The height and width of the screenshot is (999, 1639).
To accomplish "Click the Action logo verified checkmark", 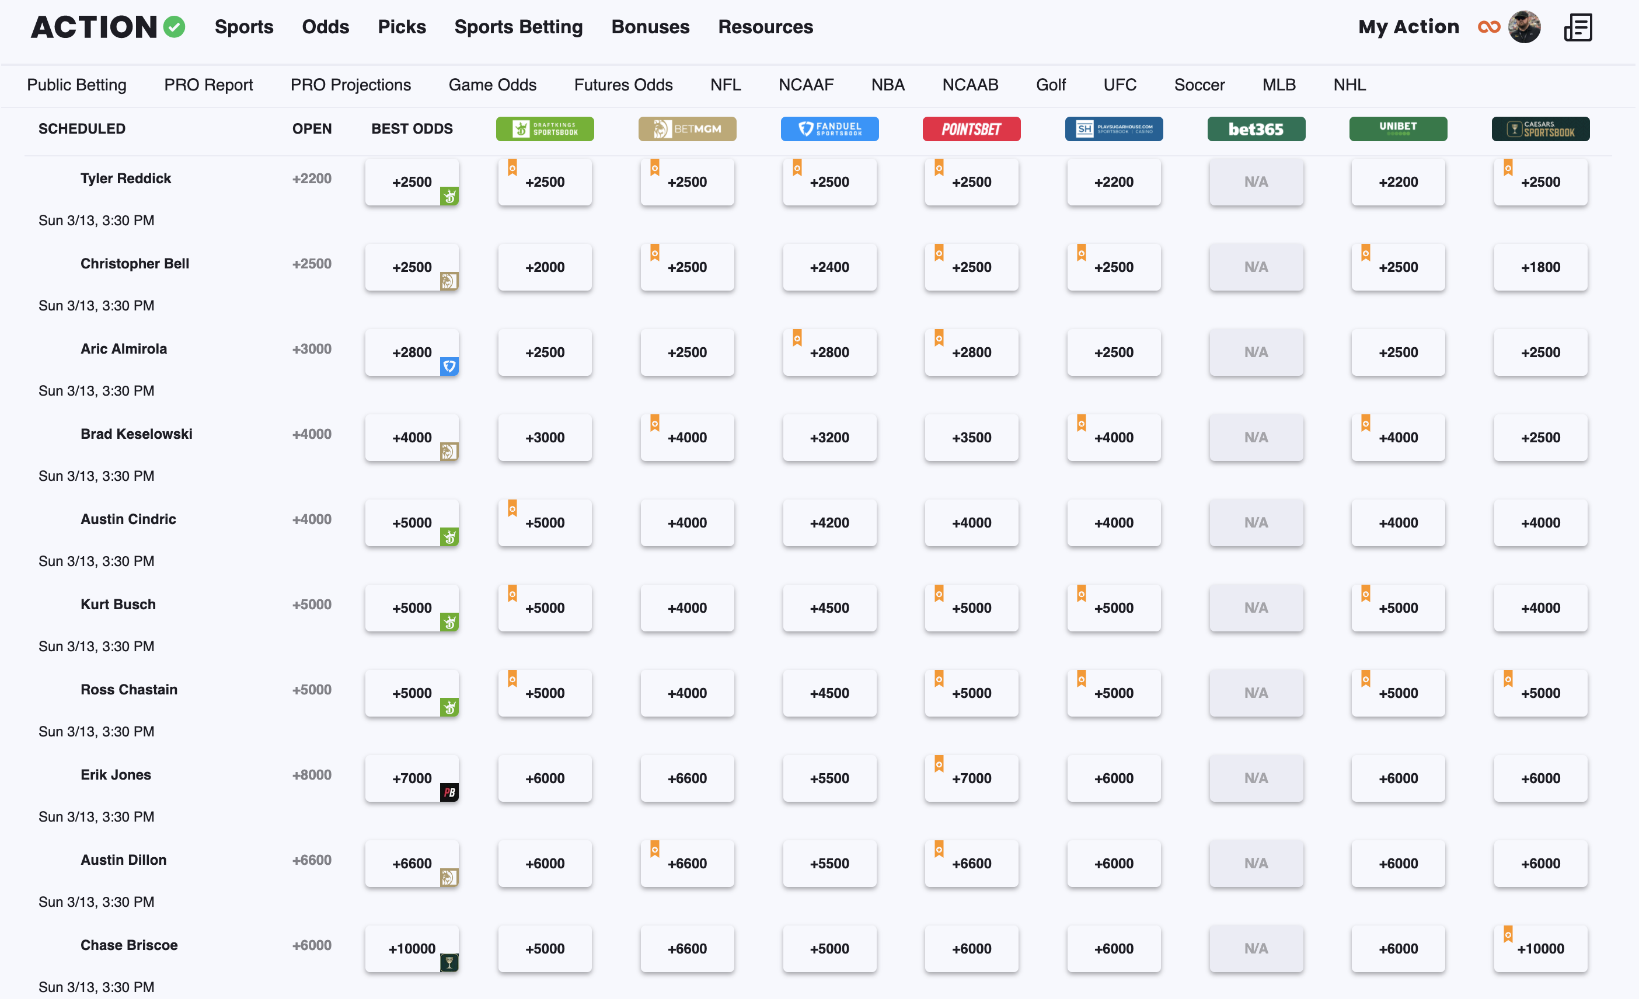I will coord(175,27).
